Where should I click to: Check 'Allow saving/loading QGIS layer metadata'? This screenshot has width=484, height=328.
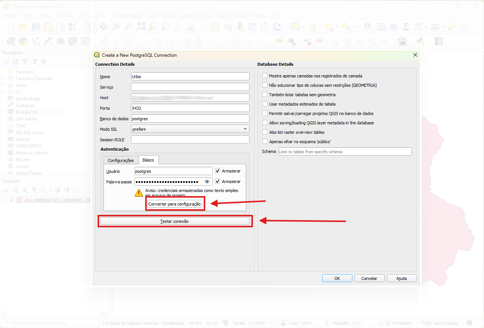pos(265,123)
